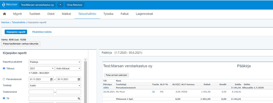Viewport: 273px width, 103px height.
Task: Open the Tositelaji Kaikki dropdown
Action: point(55,85)
